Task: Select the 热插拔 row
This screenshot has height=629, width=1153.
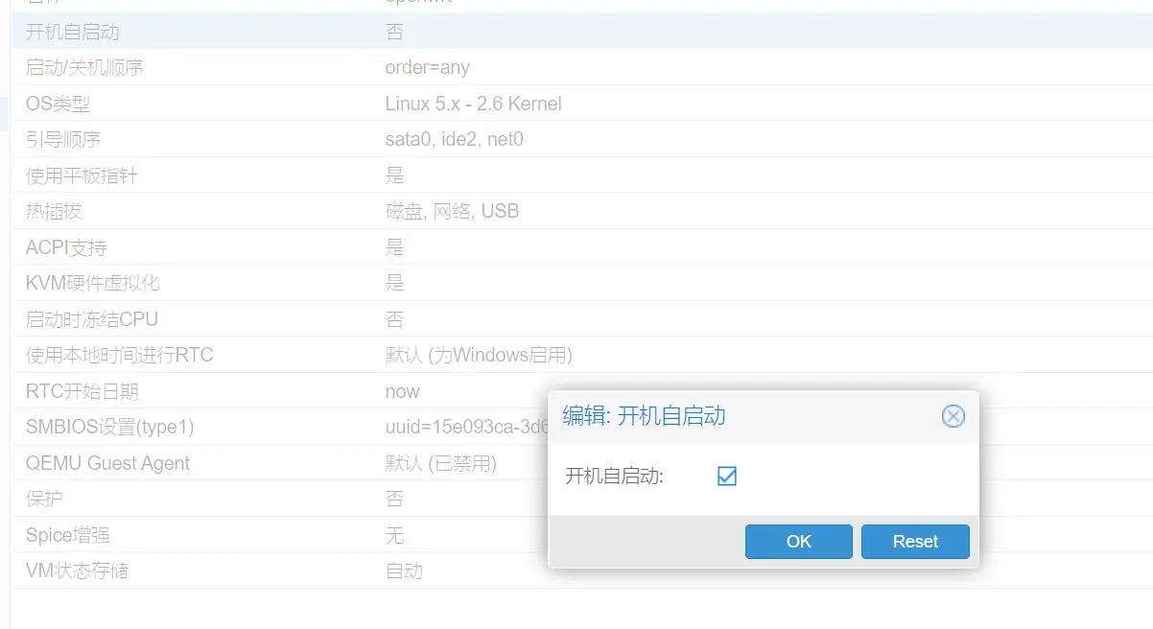Action: point(582,211)
